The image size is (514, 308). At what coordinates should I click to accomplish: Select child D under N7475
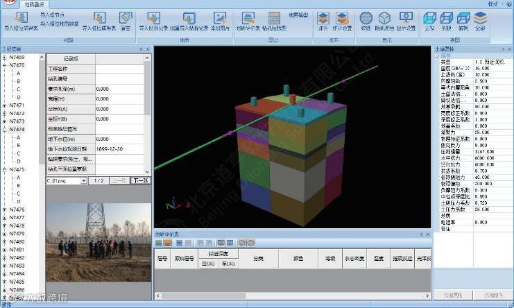tap(18, 201)
